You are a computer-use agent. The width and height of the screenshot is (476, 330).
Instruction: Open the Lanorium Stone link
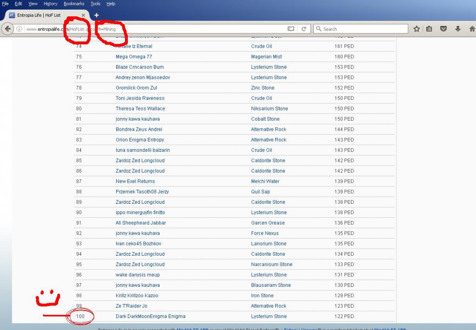click(x=269, y=244)
